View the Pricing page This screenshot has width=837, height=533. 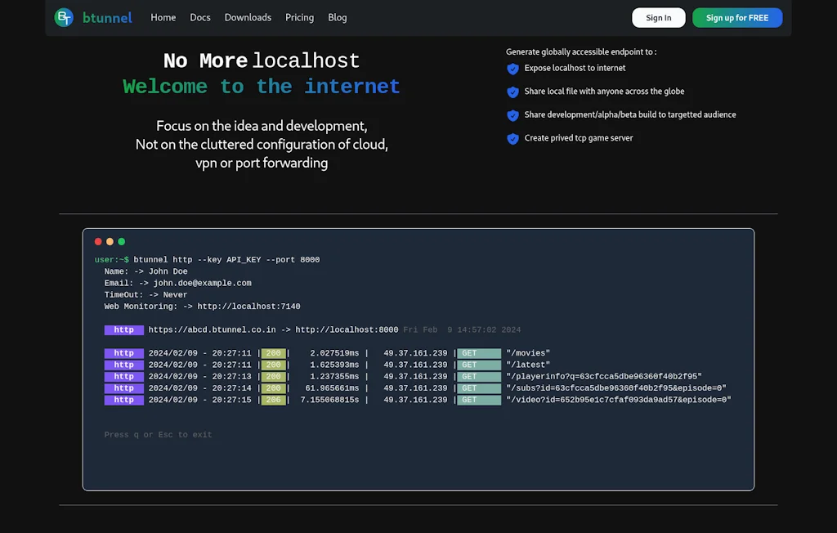tap(299, 17)
